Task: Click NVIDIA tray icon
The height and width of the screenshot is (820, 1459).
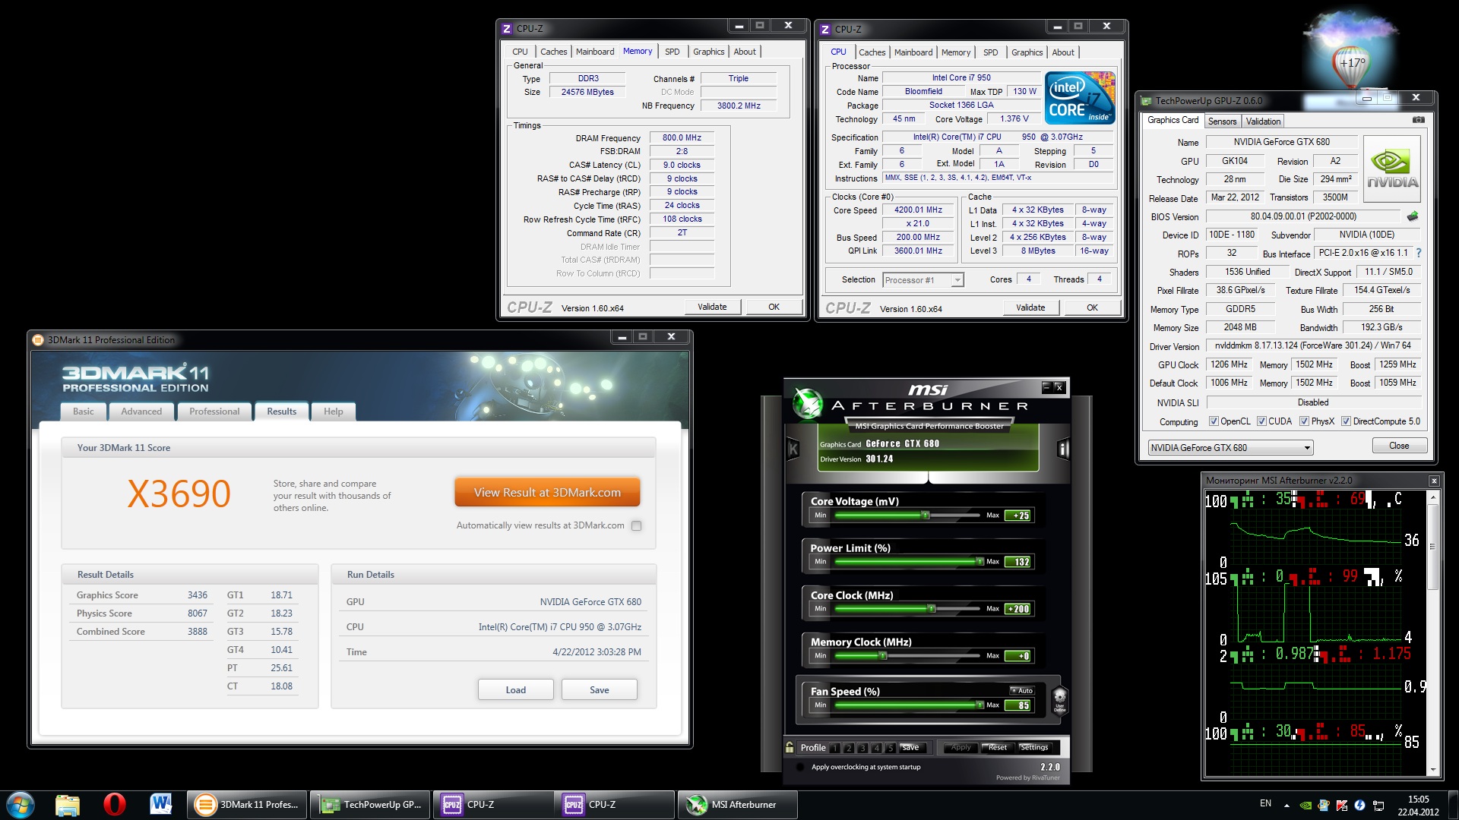Action: pyautogui.click(x=1306, y=805)
